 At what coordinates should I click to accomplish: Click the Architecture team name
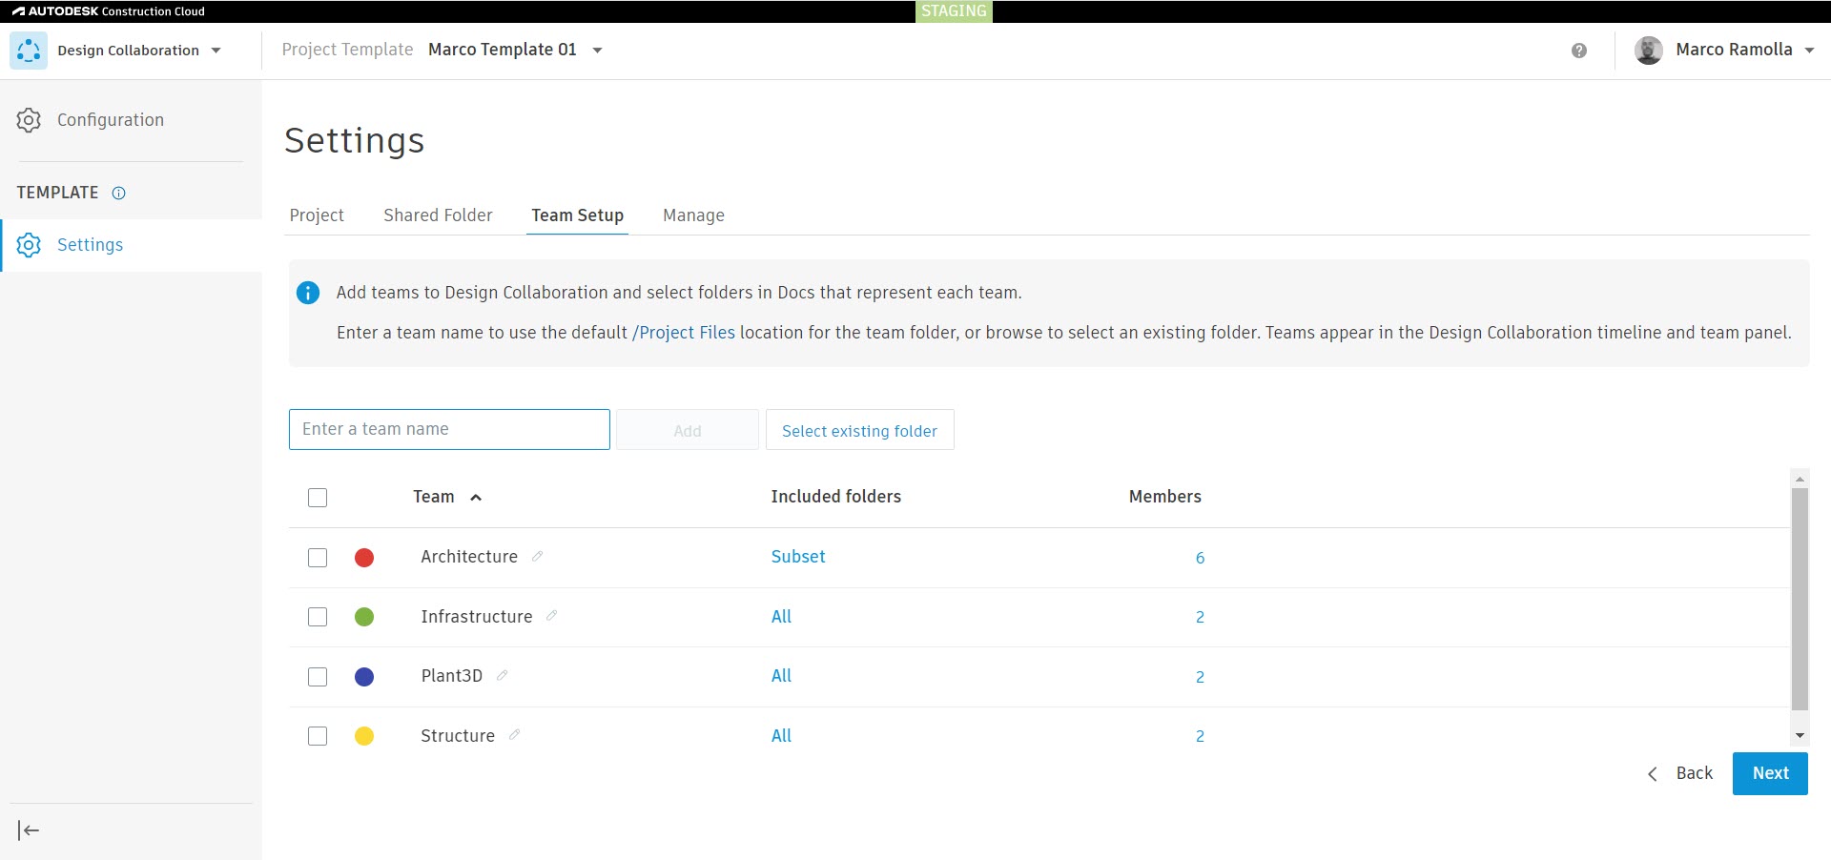tap(469, 557)
